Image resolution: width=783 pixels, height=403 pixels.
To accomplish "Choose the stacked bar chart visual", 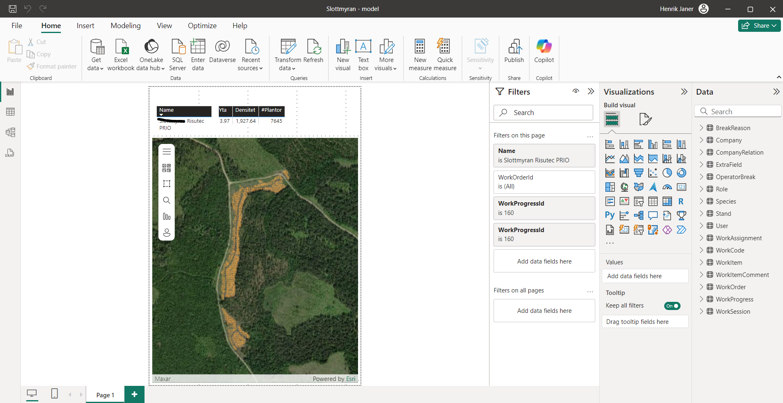I will (x=609, y=144).
